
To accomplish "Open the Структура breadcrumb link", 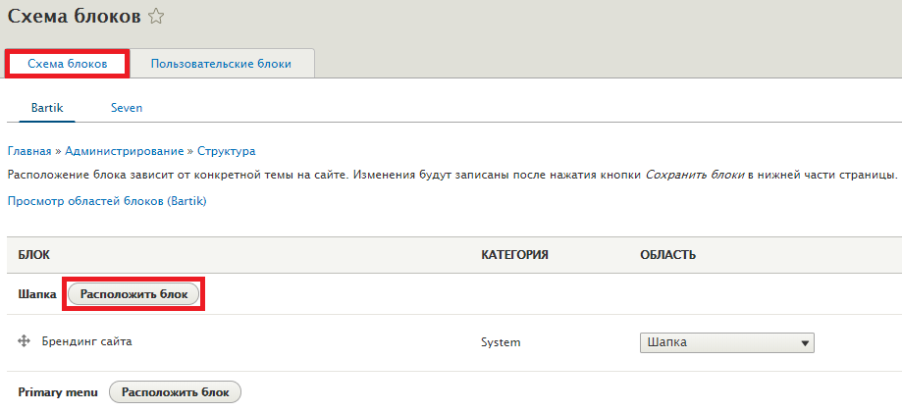I will [226, 152].
